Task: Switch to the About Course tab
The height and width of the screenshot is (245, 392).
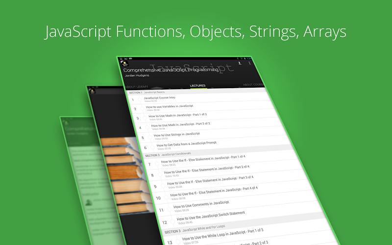Action: [x=254, y=85]
